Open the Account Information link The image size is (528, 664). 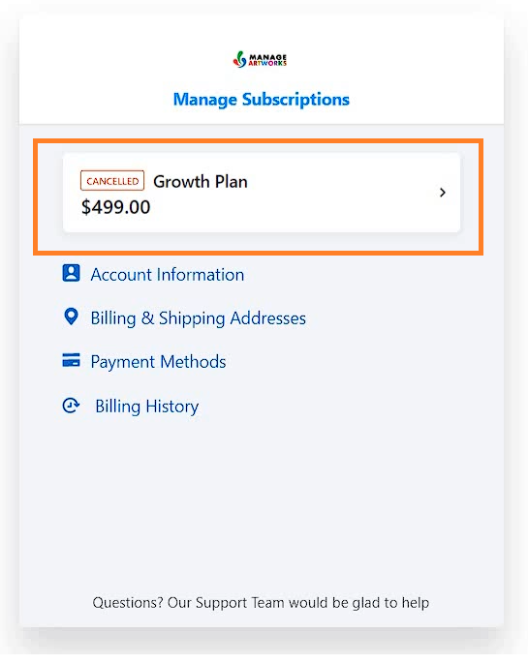[x=168, y=275]
